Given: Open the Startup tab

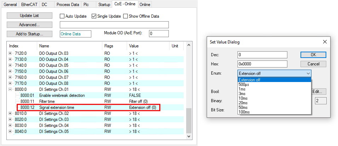Looking at the screenshot, I should [104, 4].
